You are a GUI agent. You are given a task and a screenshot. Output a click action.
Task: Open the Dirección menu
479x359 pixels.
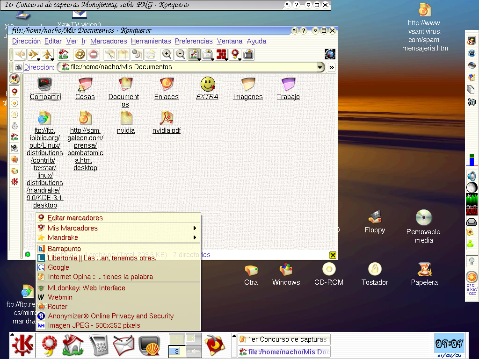pos(26,41)
